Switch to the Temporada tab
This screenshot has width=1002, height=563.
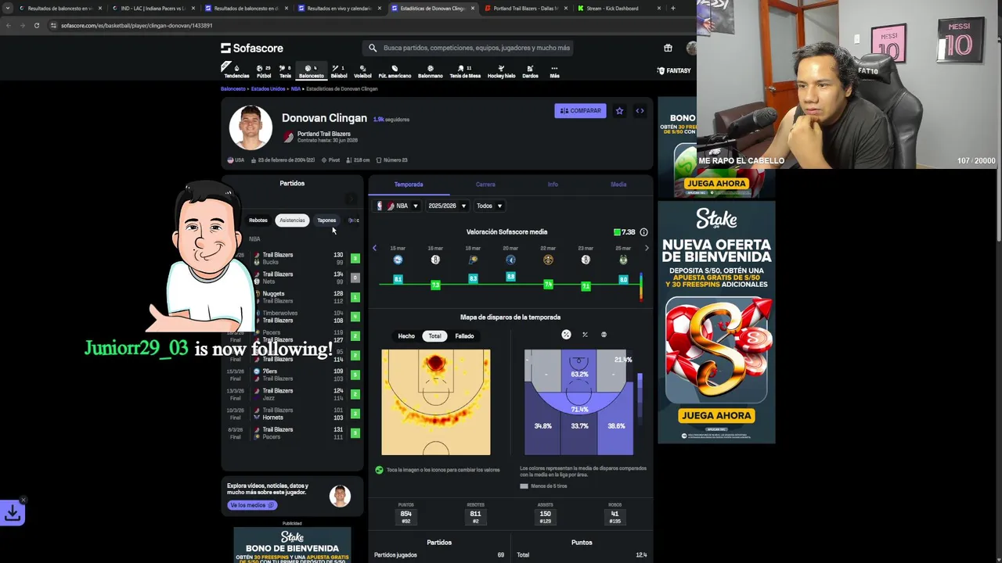[409, 185]
